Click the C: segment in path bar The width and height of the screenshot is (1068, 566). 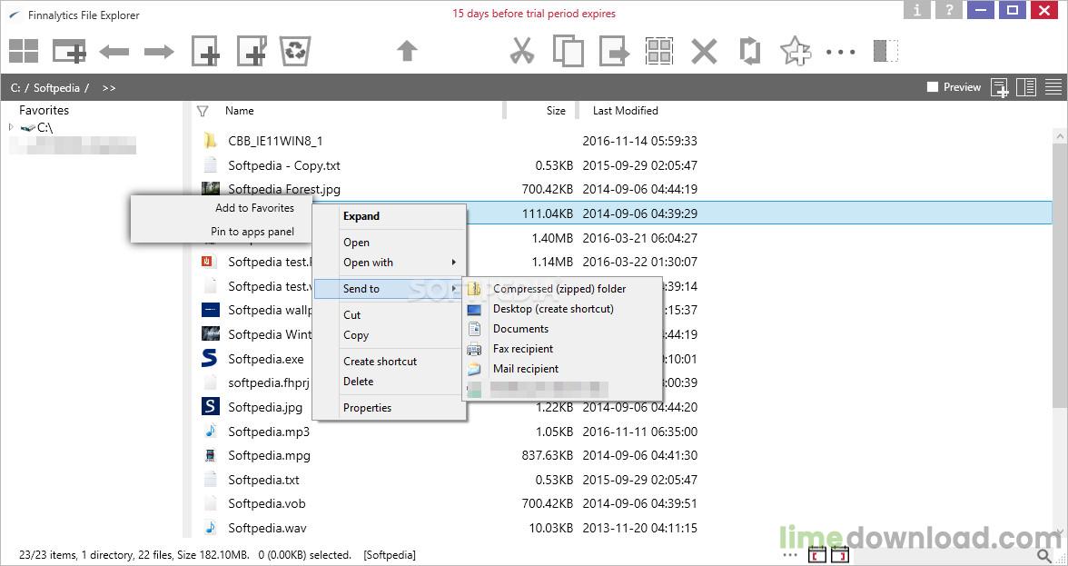point(15,88)
